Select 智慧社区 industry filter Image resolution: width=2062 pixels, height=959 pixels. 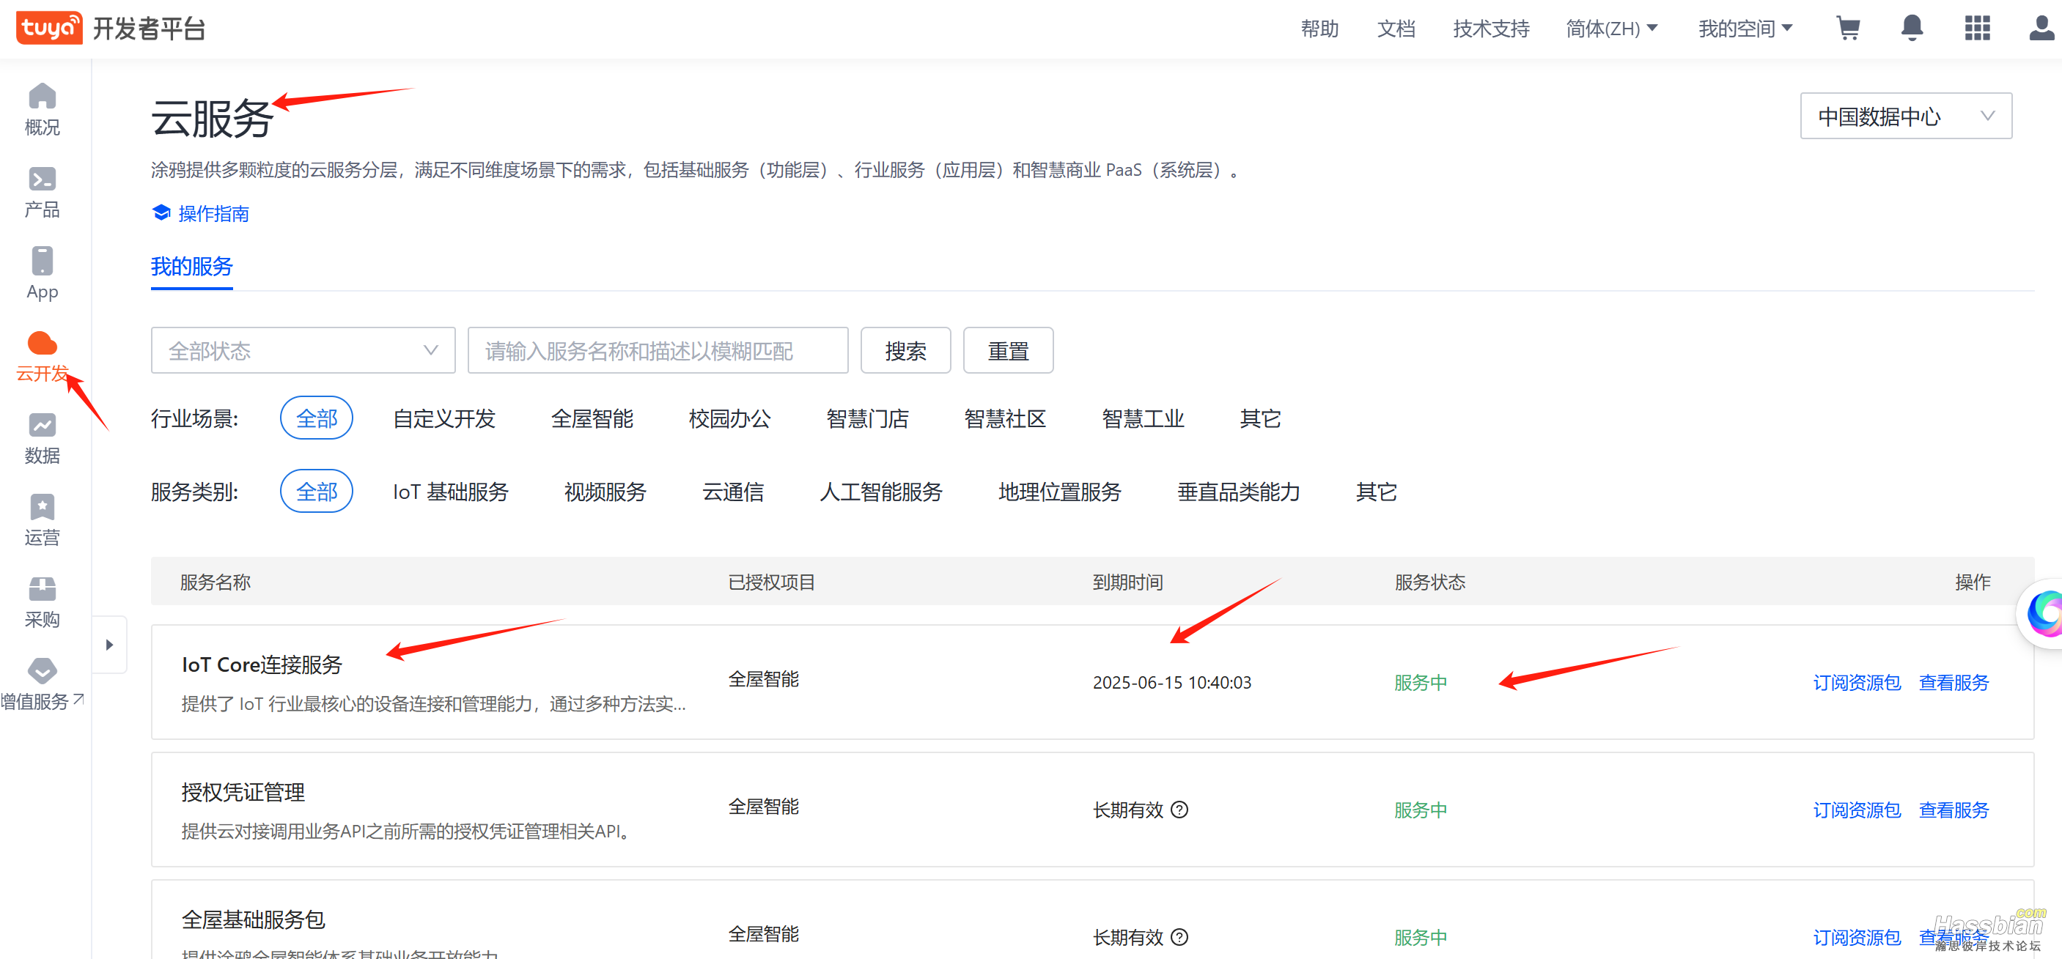1006,418
